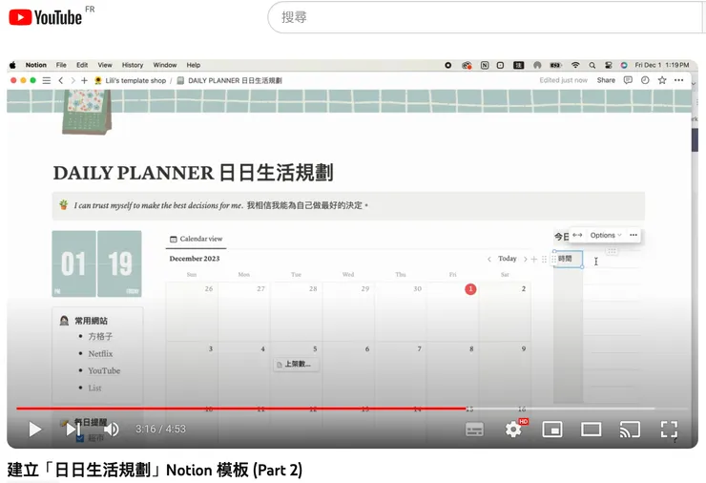The image size is (706, 483).
Task: Go back in Notion navigation
Action: (61, 80)
